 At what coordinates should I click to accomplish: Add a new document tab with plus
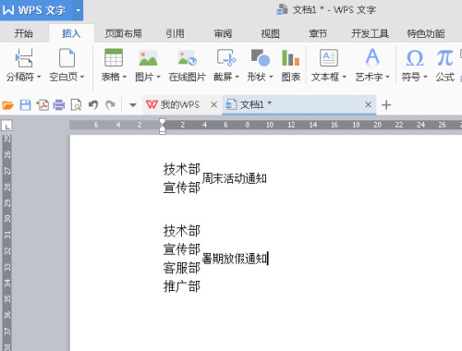pyautogui.click(x=386, y=105)
